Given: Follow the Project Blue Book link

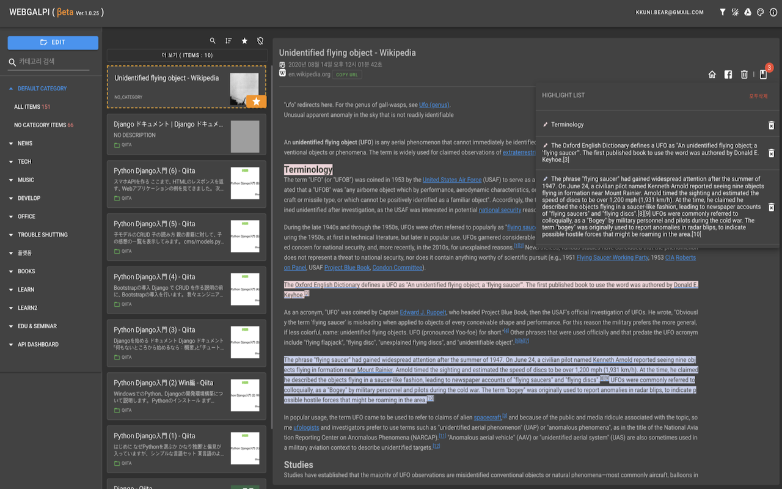Looking at the screenshot, I should [347, 268].
